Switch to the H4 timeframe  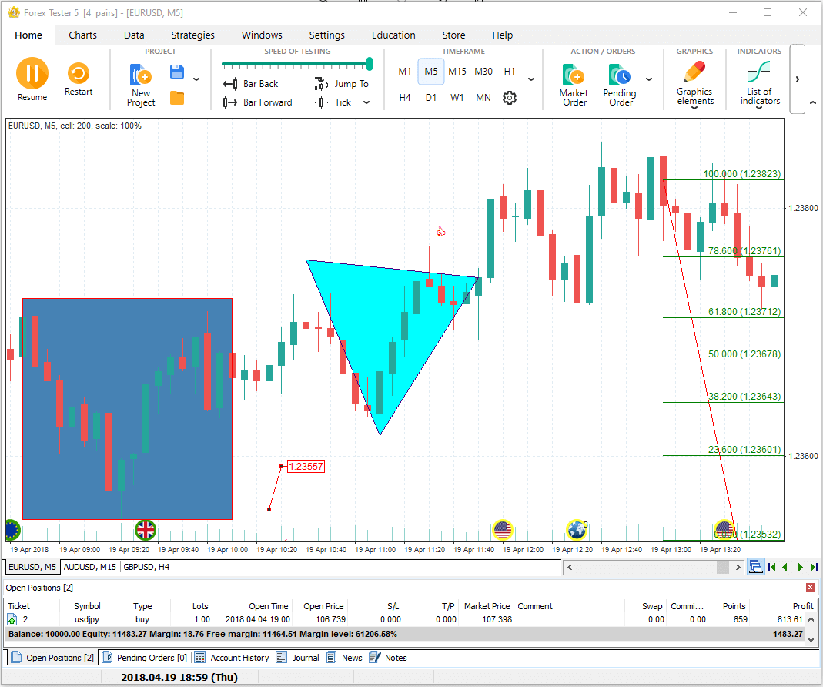point(405,98)
